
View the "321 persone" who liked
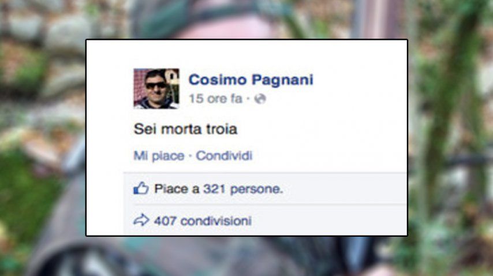click(243, 189)
